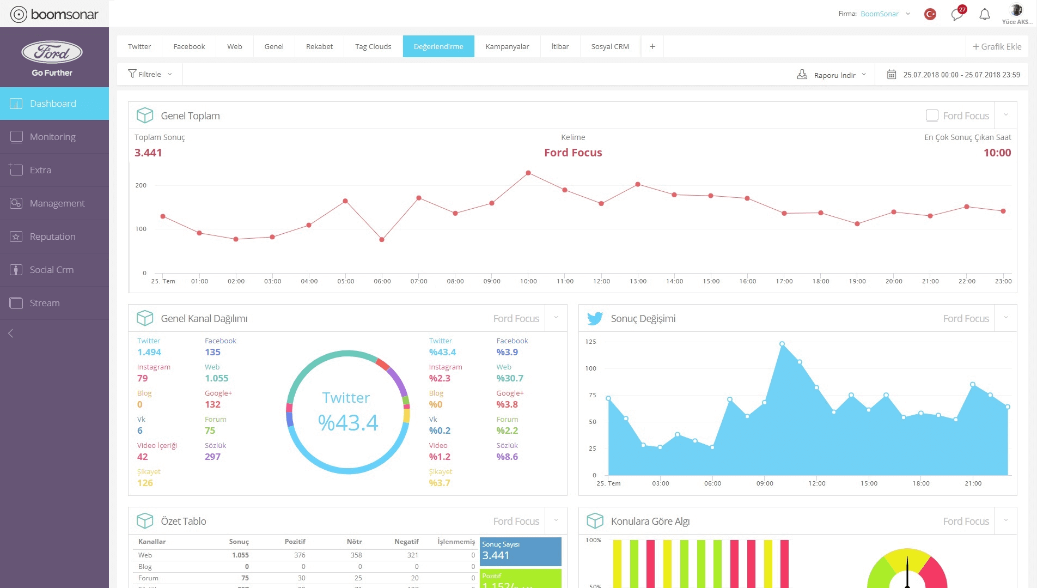Open the Kampanyalar tab
1037x588 pixels.
[507, 46]
